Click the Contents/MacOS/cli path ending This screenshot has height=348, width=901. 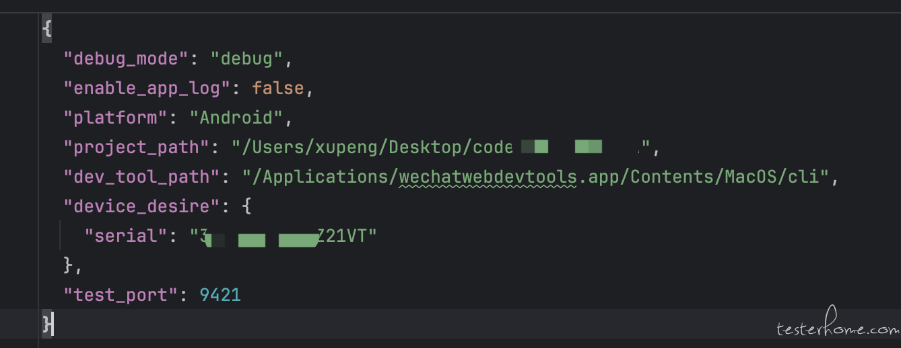tap(707, 177)
